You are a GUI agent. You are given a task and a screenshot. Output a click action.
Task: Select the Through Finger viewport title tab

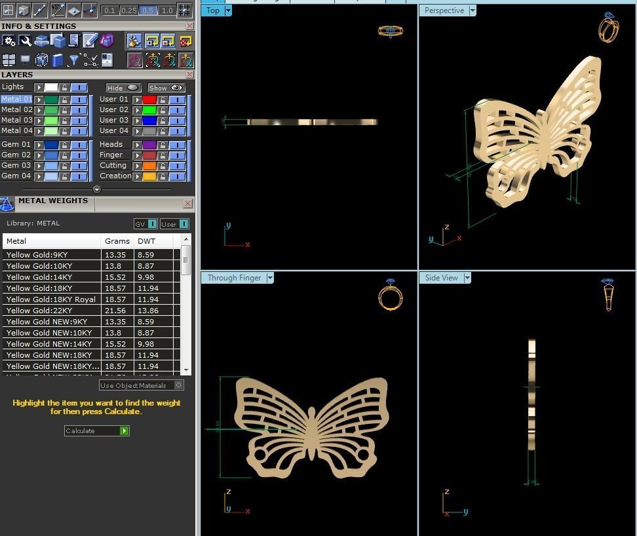click(234, 278)
